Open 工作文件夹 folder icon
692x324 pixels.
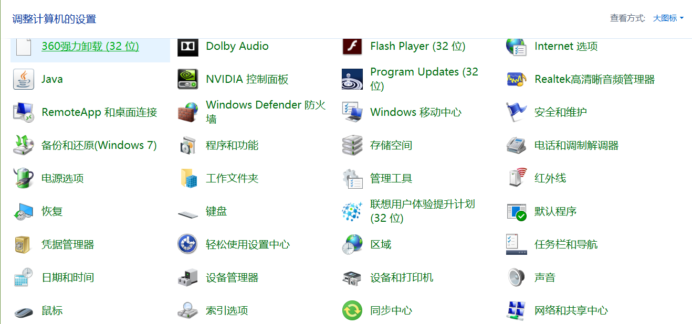[188, 178]
